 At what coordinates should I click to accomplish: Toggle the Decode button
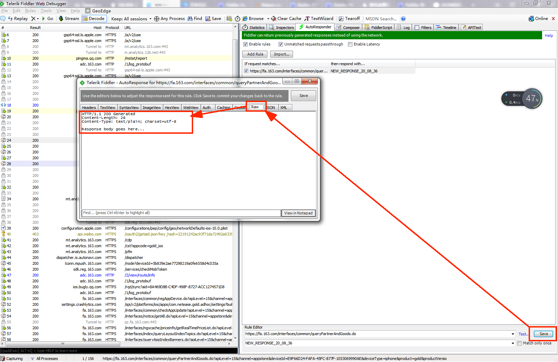coord(94,19)
